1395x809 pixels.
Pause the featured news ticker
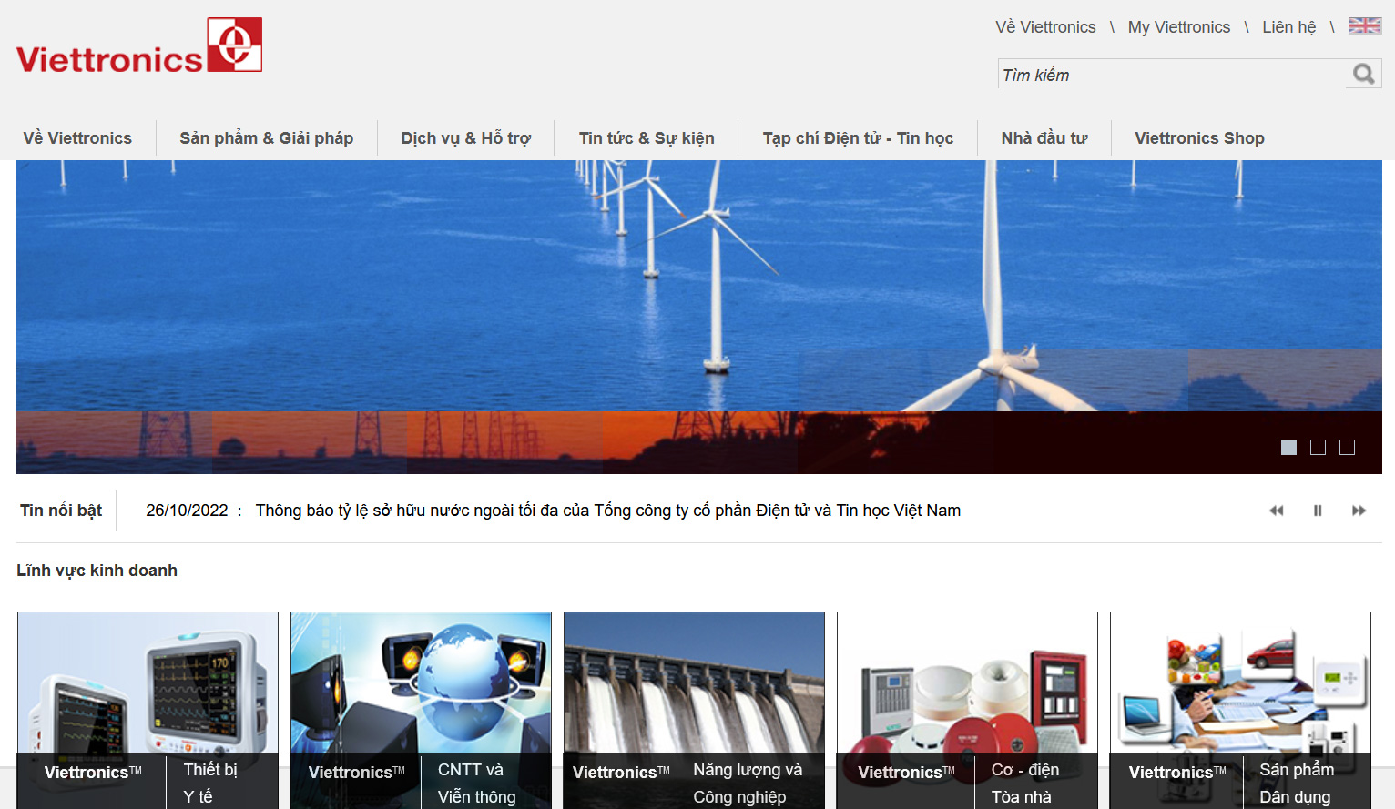1318,511
